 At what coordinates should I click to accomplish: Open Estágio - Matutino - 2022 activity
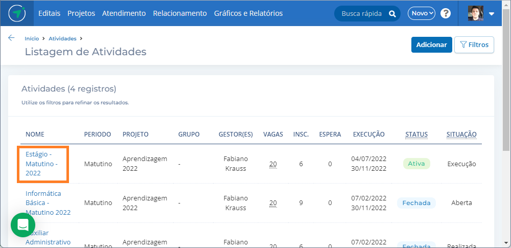pos(42,164)
